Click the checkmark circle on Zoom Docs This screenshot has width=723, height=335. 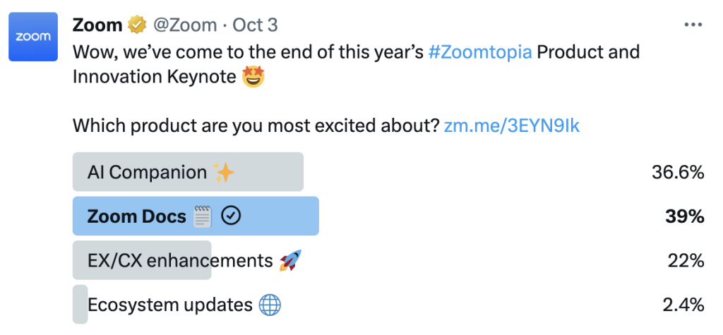coord(231,217)
